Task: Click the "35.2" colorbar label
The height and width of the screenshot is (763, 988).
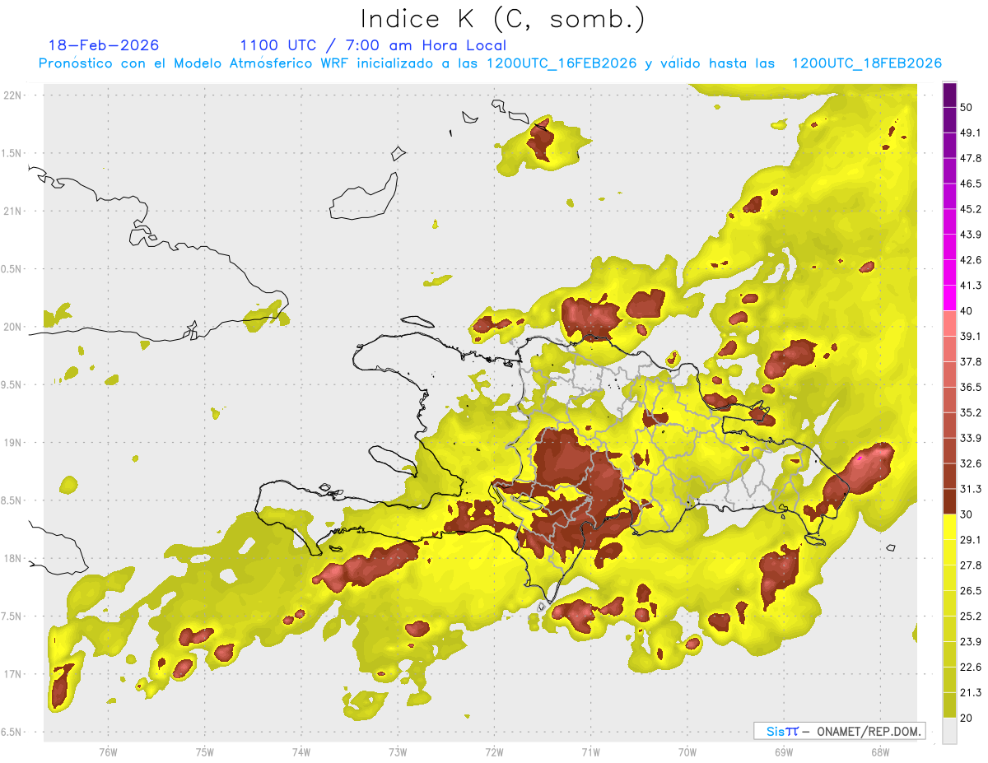Action: 972,412
